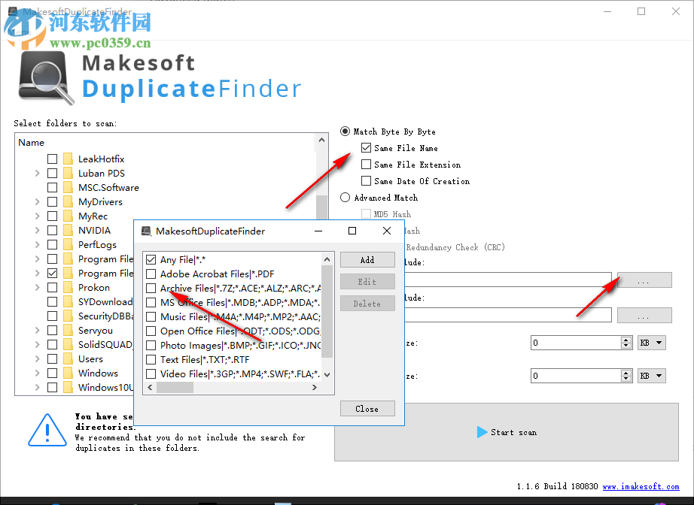Click the yellow folder icon next to NVIDIA
The image size is (694, 505).
point(67,230)
